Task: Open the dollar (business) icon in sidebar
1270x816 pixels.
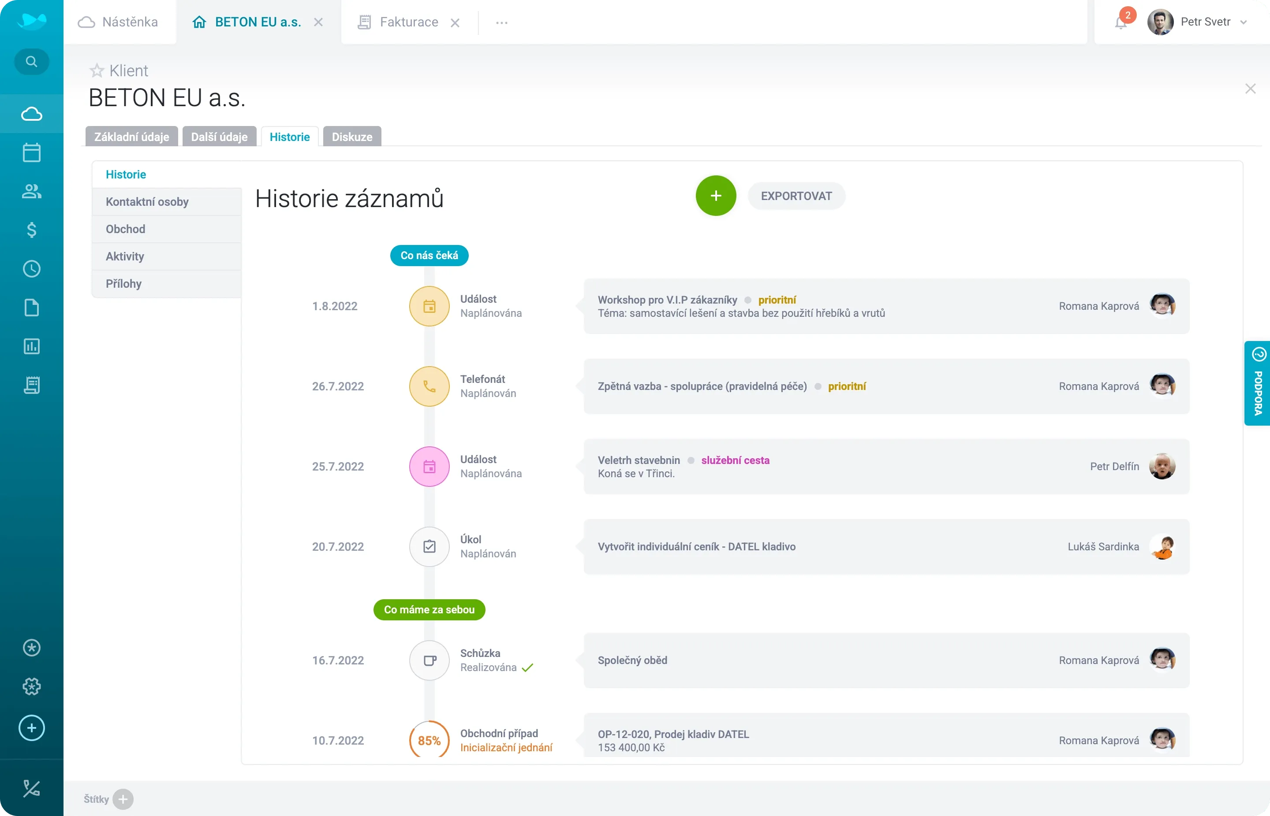Action: (31, 230)
